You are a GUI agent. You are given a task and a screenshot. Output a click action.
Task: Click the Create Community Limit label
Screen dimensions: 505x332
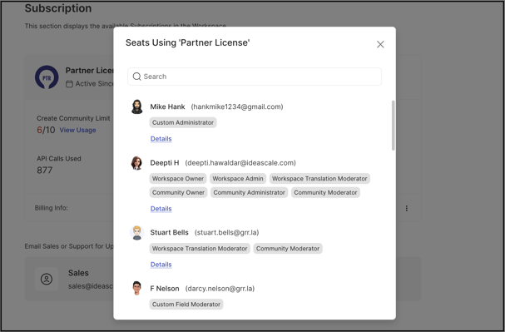(x=73, y=118)
